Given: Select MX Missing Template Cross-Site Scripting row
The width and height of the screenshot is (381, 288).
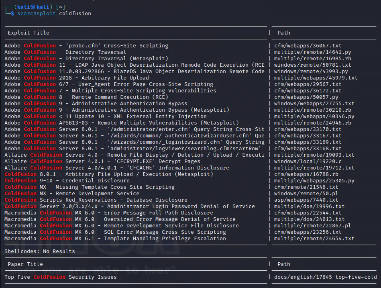Looking at the screenshot, I should pyautogui.click(x=90, y=188).
